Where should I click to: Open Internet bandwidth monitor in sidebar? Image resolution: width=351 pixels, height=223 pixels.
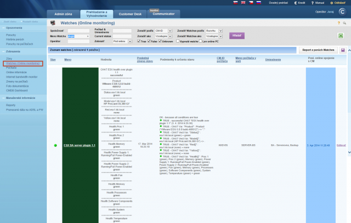coord(22,77)
